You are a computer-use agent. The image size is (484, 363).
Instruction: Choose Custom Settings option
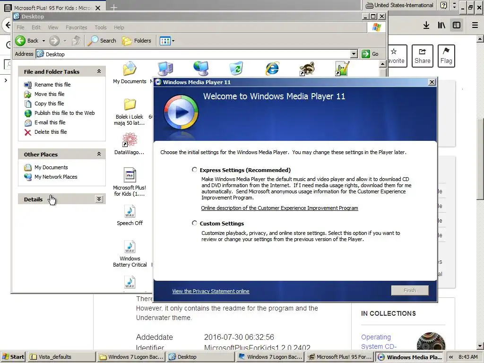tap(194, 223)
